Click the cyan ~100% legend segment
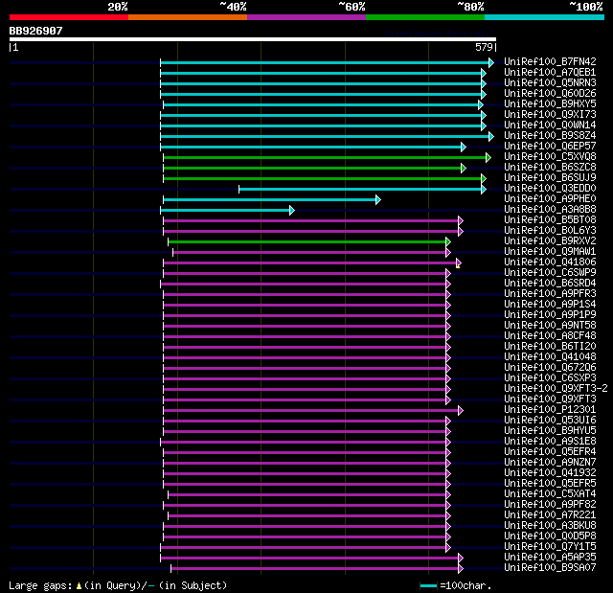 [545, 17]
